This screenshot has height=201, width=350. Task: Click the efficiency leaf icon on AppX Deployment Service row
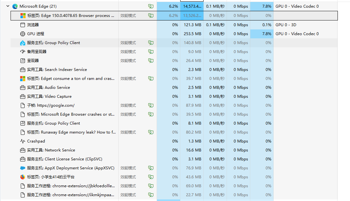(x=151, y=168)
